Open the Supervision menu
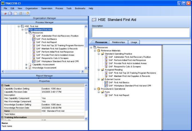 tap(47, 9)
